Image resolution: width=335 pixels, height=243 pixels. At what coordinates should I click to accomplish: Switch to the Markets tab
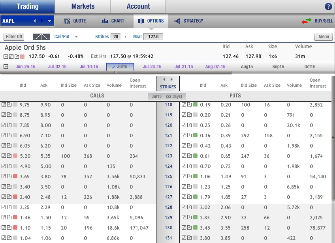(x=83, y=6)
